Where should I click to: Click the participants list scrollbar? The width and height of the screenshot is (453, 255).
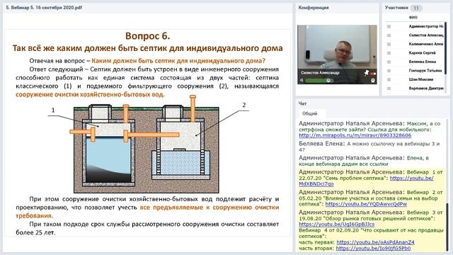click(445, 49)
